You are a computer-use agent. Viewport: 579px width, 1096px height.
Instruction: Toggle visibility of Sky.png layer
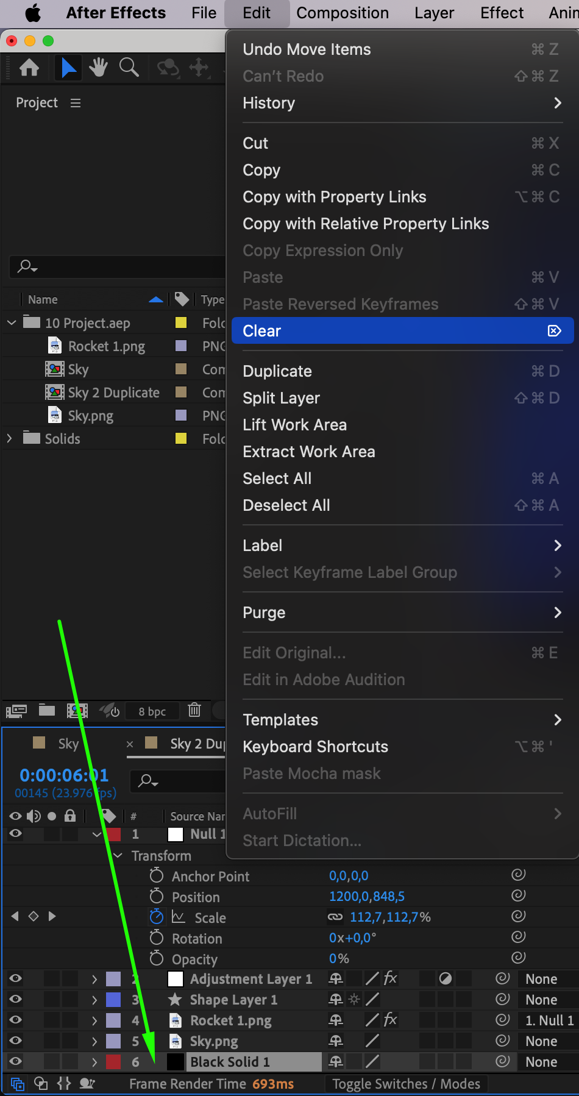coord(16,1041)
